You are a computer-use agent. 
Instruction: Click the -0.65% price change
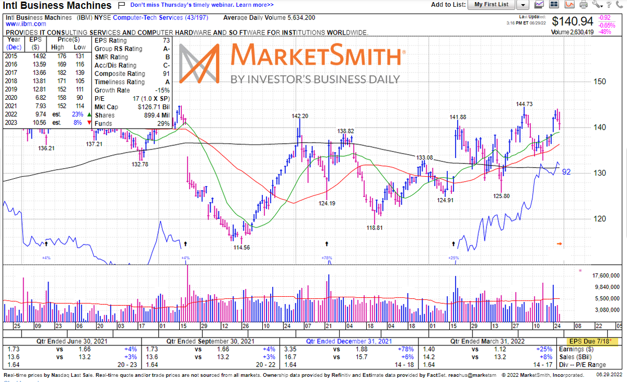607,25
